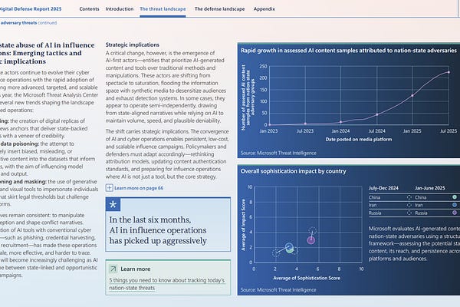The width and height of the screenshot is (460, 307).
Task: Click the July-Dec 2024 legend header
Action: [x=383, y=188]
